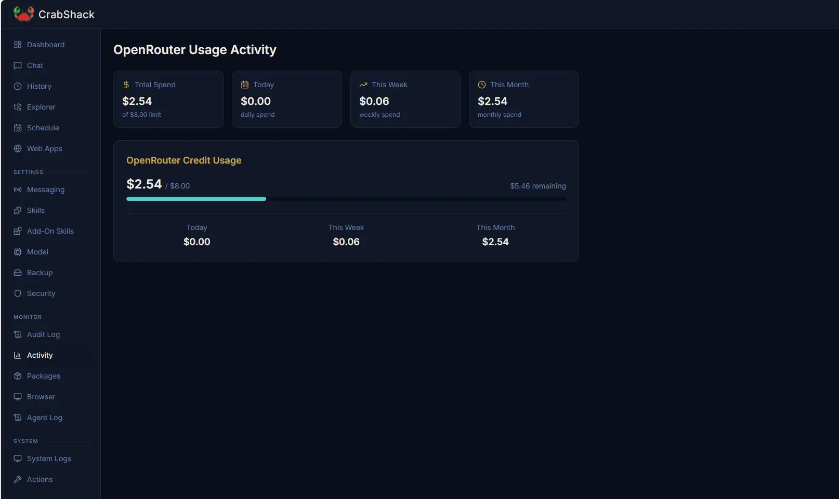Click the Model chip icon
The width and height of the screenshot is (839, 499).
pos(18,252)
